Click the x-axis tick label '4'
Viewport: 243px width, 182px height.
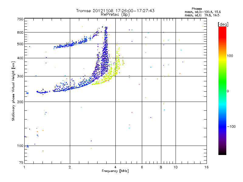[115, 167]
